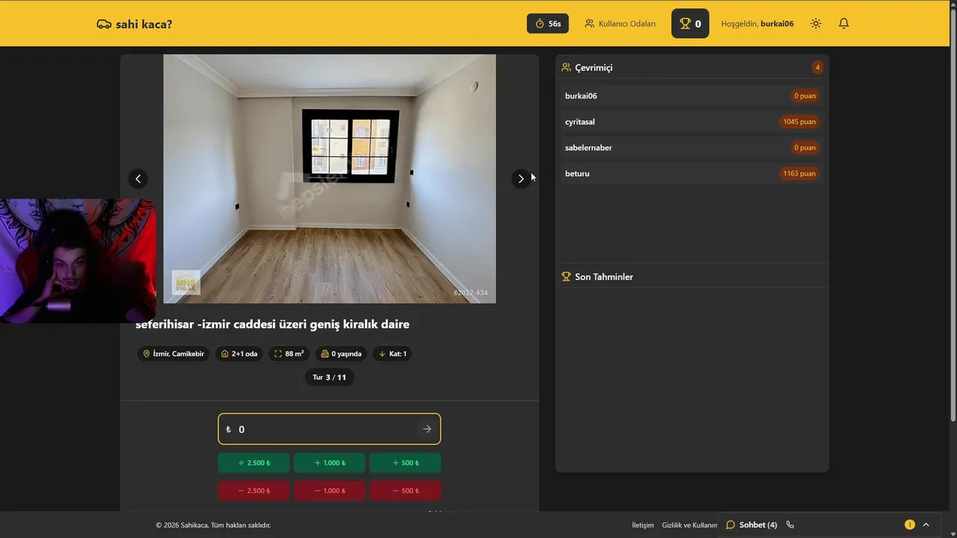Expand the chat panel with chevron up
This screenshot has height=538, width=957.
tap(926, 525)
